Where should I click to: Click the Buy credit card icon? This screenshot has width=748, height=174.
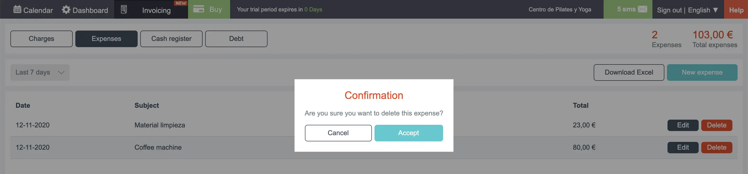199,9
